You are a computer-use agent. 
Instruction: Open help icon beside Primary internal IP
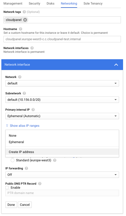33,110
